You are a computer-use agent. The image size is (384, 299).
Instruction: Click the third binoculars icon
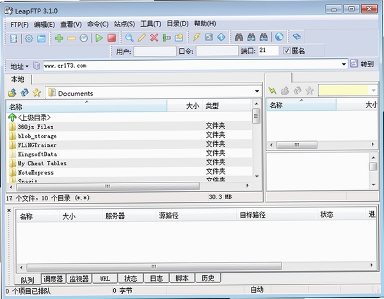click(x=264, y=37)
